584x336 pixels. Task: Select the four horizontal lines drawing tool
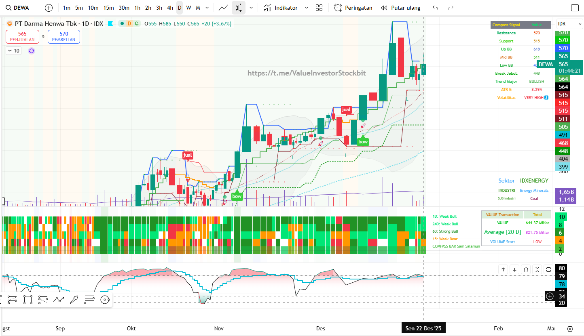pos(89,299)
